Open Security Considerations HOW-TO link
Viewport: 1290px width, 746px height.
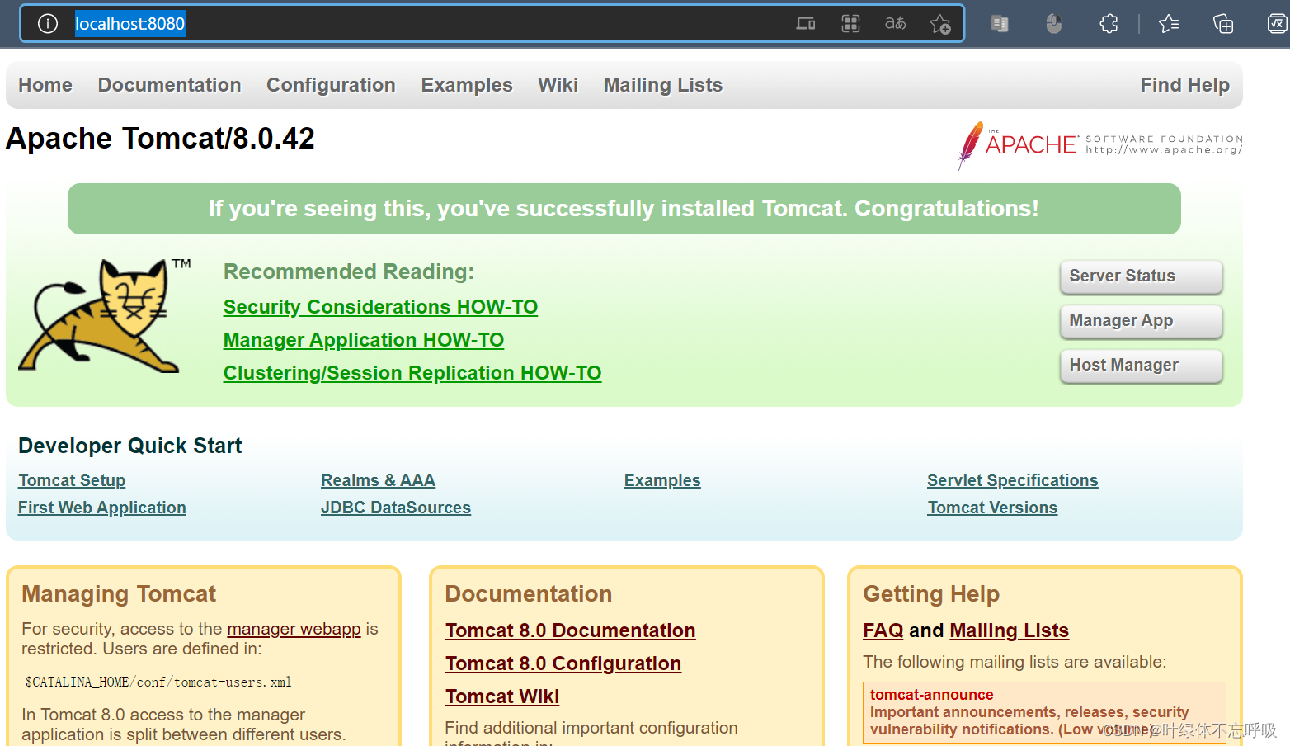pyautogui.click(x=380, y=307)
